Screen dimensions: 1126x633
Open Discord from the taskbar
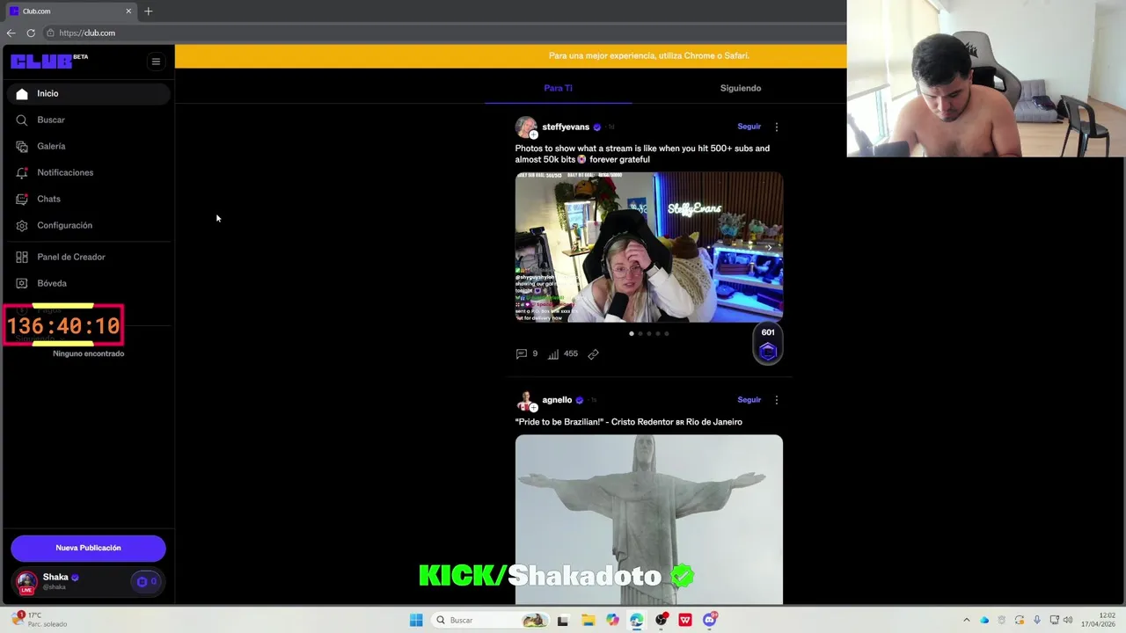tap(710, 620)
